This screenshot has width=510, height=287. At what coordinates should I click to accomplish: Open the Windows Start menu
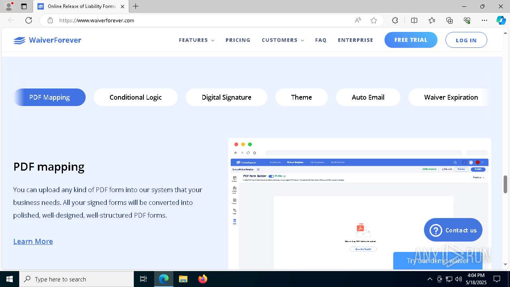[10, 279]
